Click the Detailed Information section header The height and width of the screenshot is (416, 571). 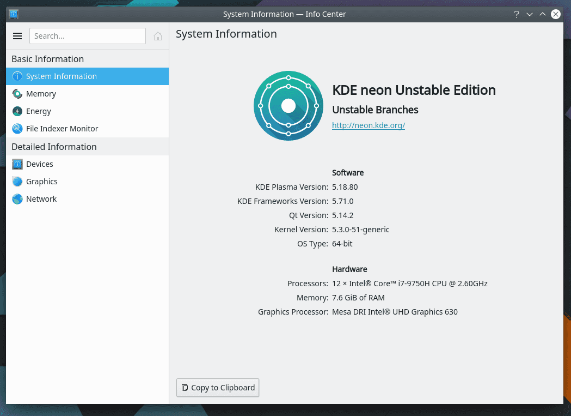tap(54, 147)
